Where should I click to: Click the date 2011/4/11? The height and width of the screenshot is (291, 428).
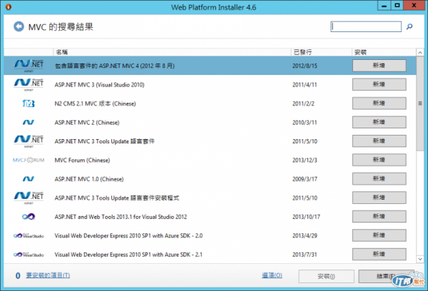pos(305,85)
